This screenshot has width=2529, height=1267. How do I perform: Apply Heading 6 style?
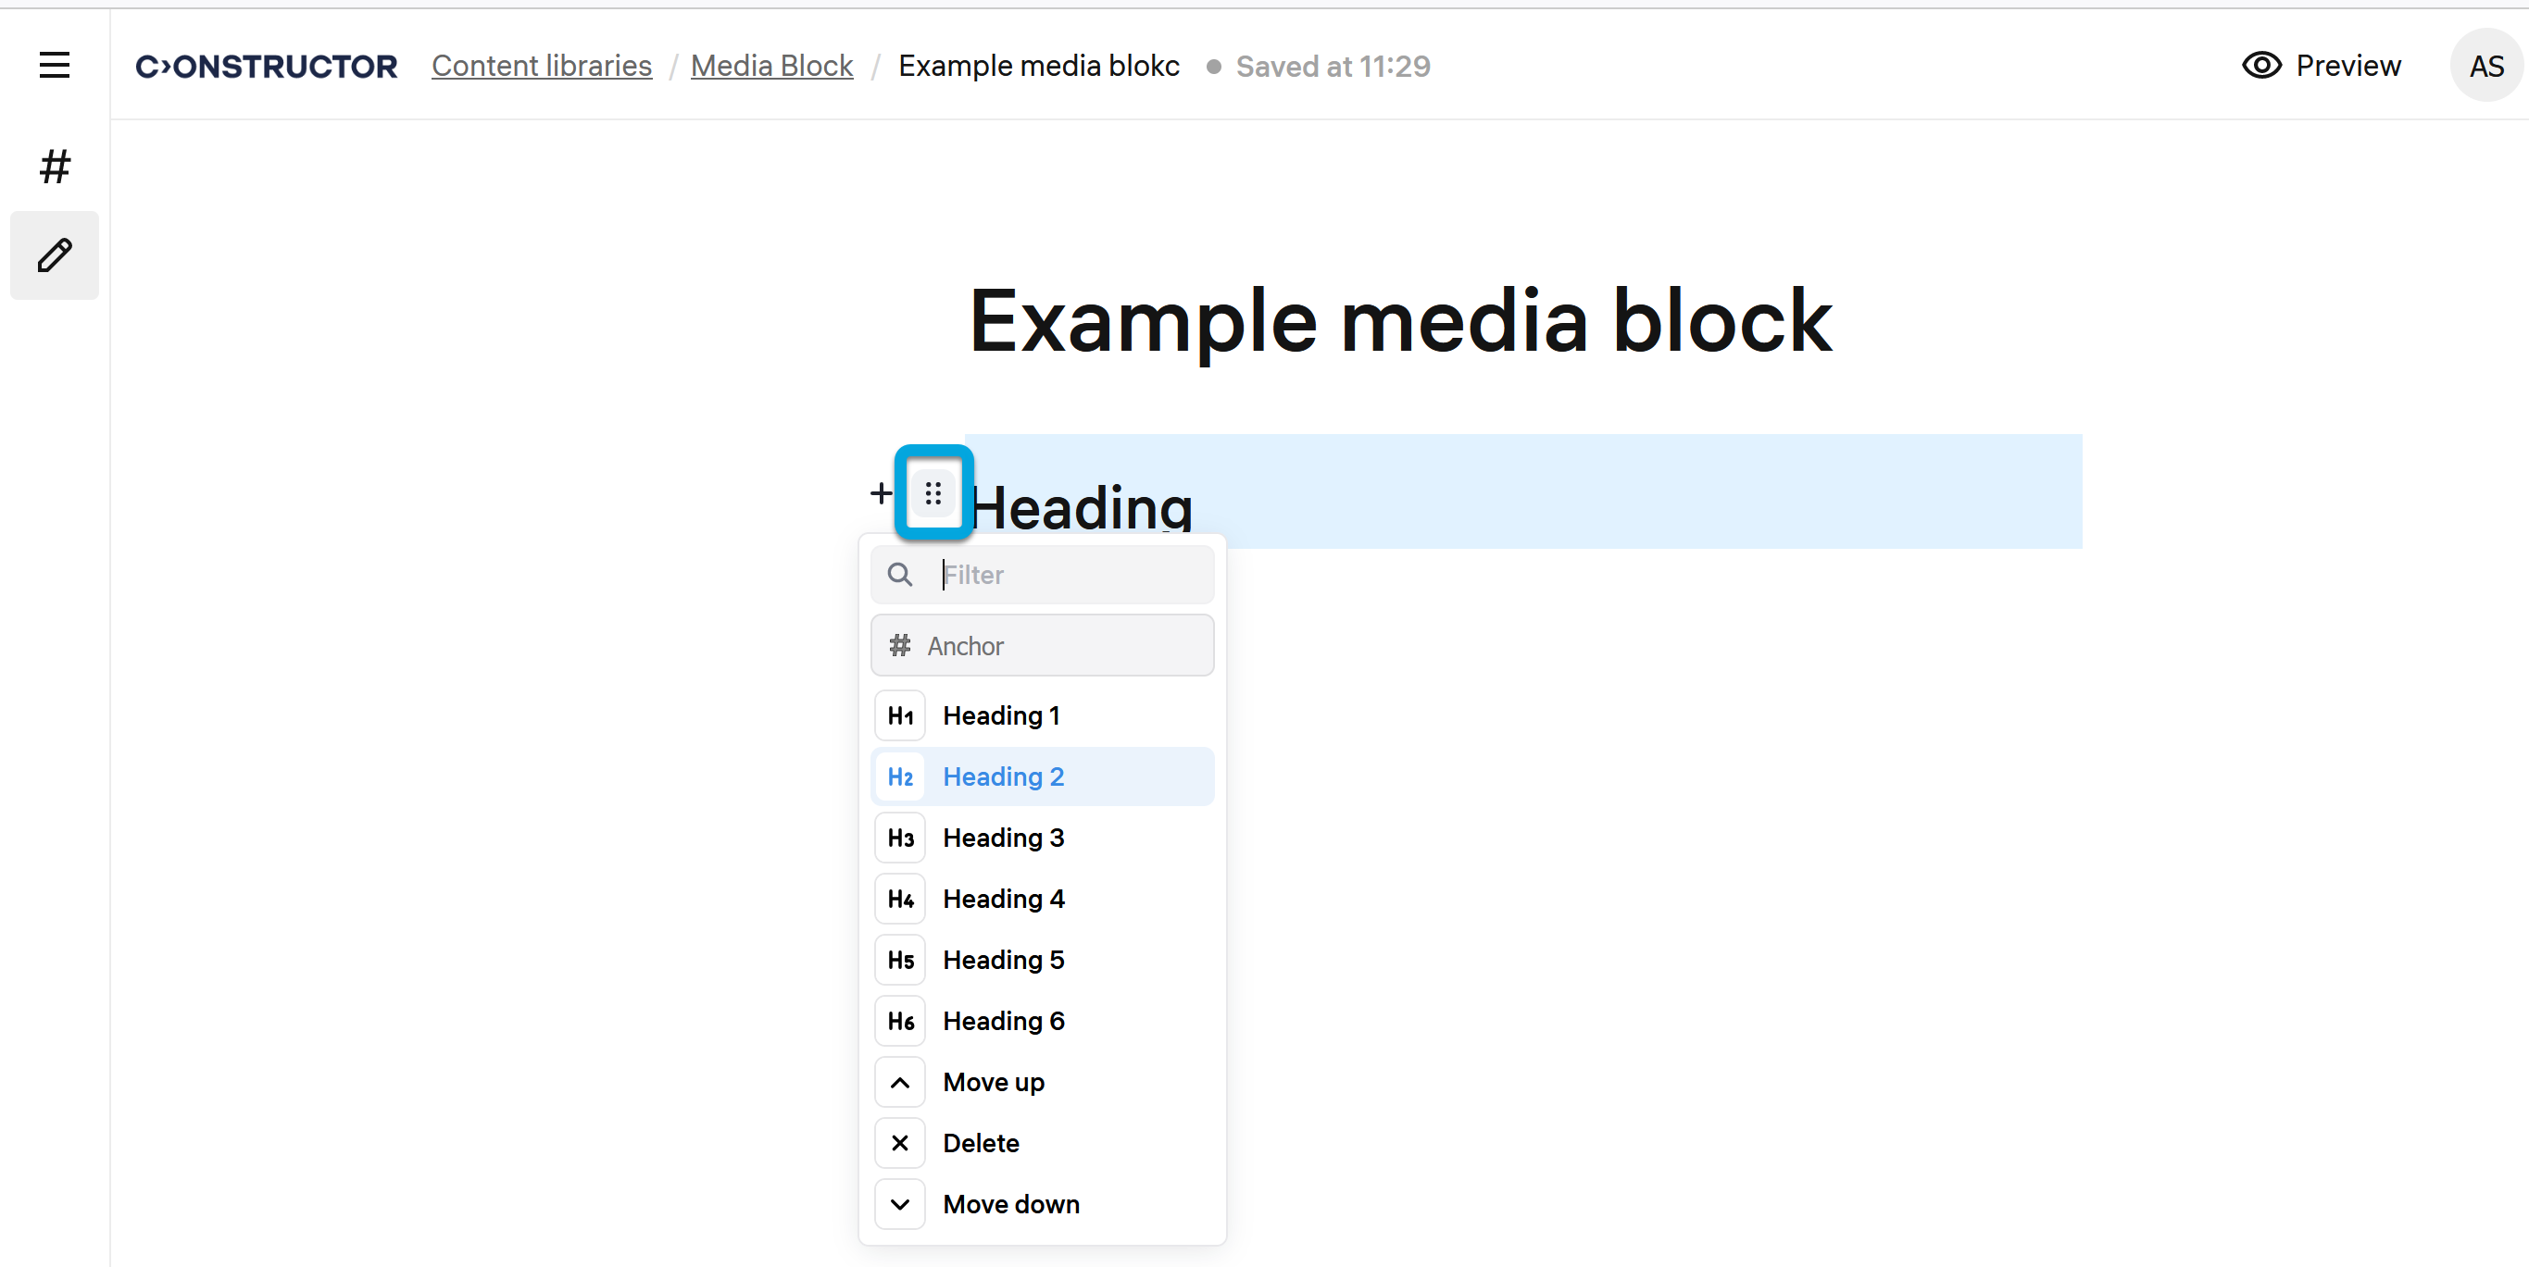1003,1021
